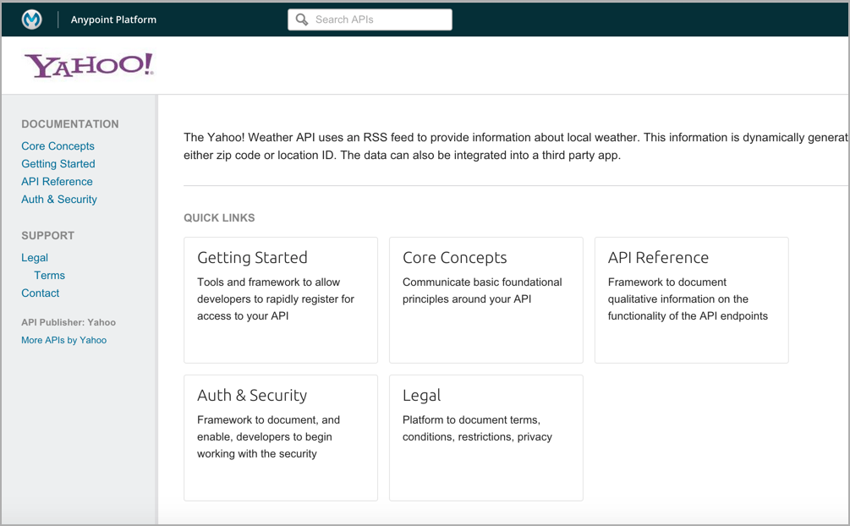Click the Yahoo! logo

tap(89, 65)
